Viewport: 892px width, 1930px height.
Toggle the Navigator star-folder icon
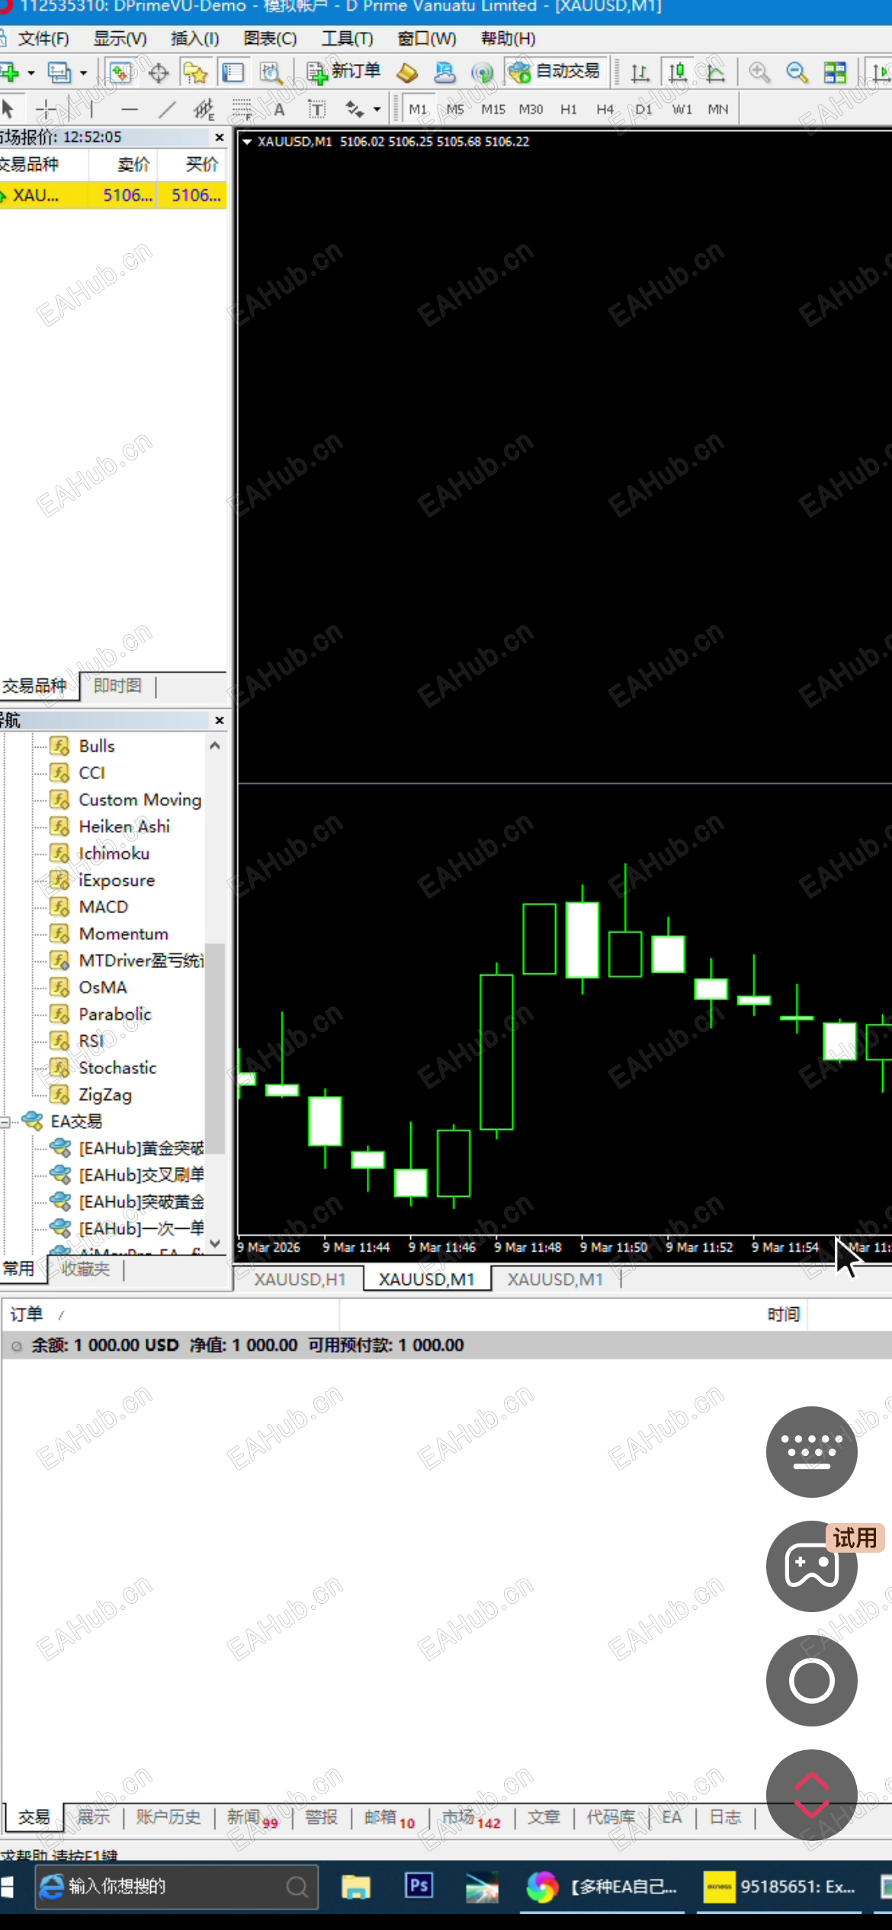tap(195, 73)
